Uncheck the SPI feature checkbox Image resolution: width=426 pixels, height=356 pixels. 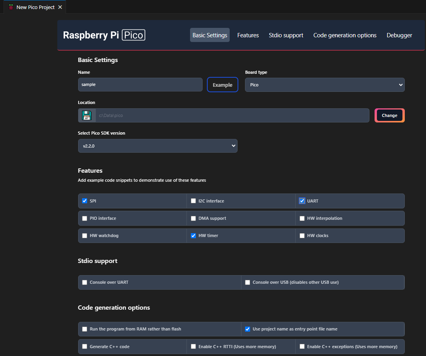(x=84, y=201)
